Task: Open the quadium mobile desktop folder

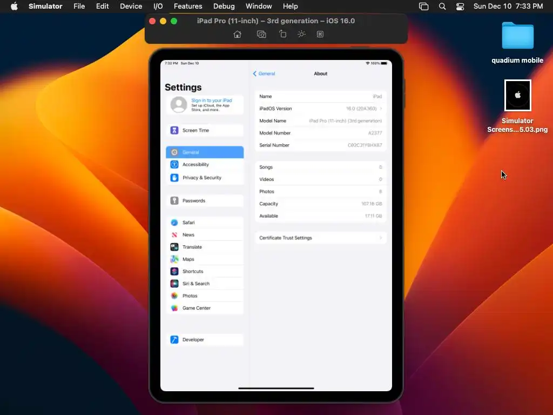Action: point(517,36)
